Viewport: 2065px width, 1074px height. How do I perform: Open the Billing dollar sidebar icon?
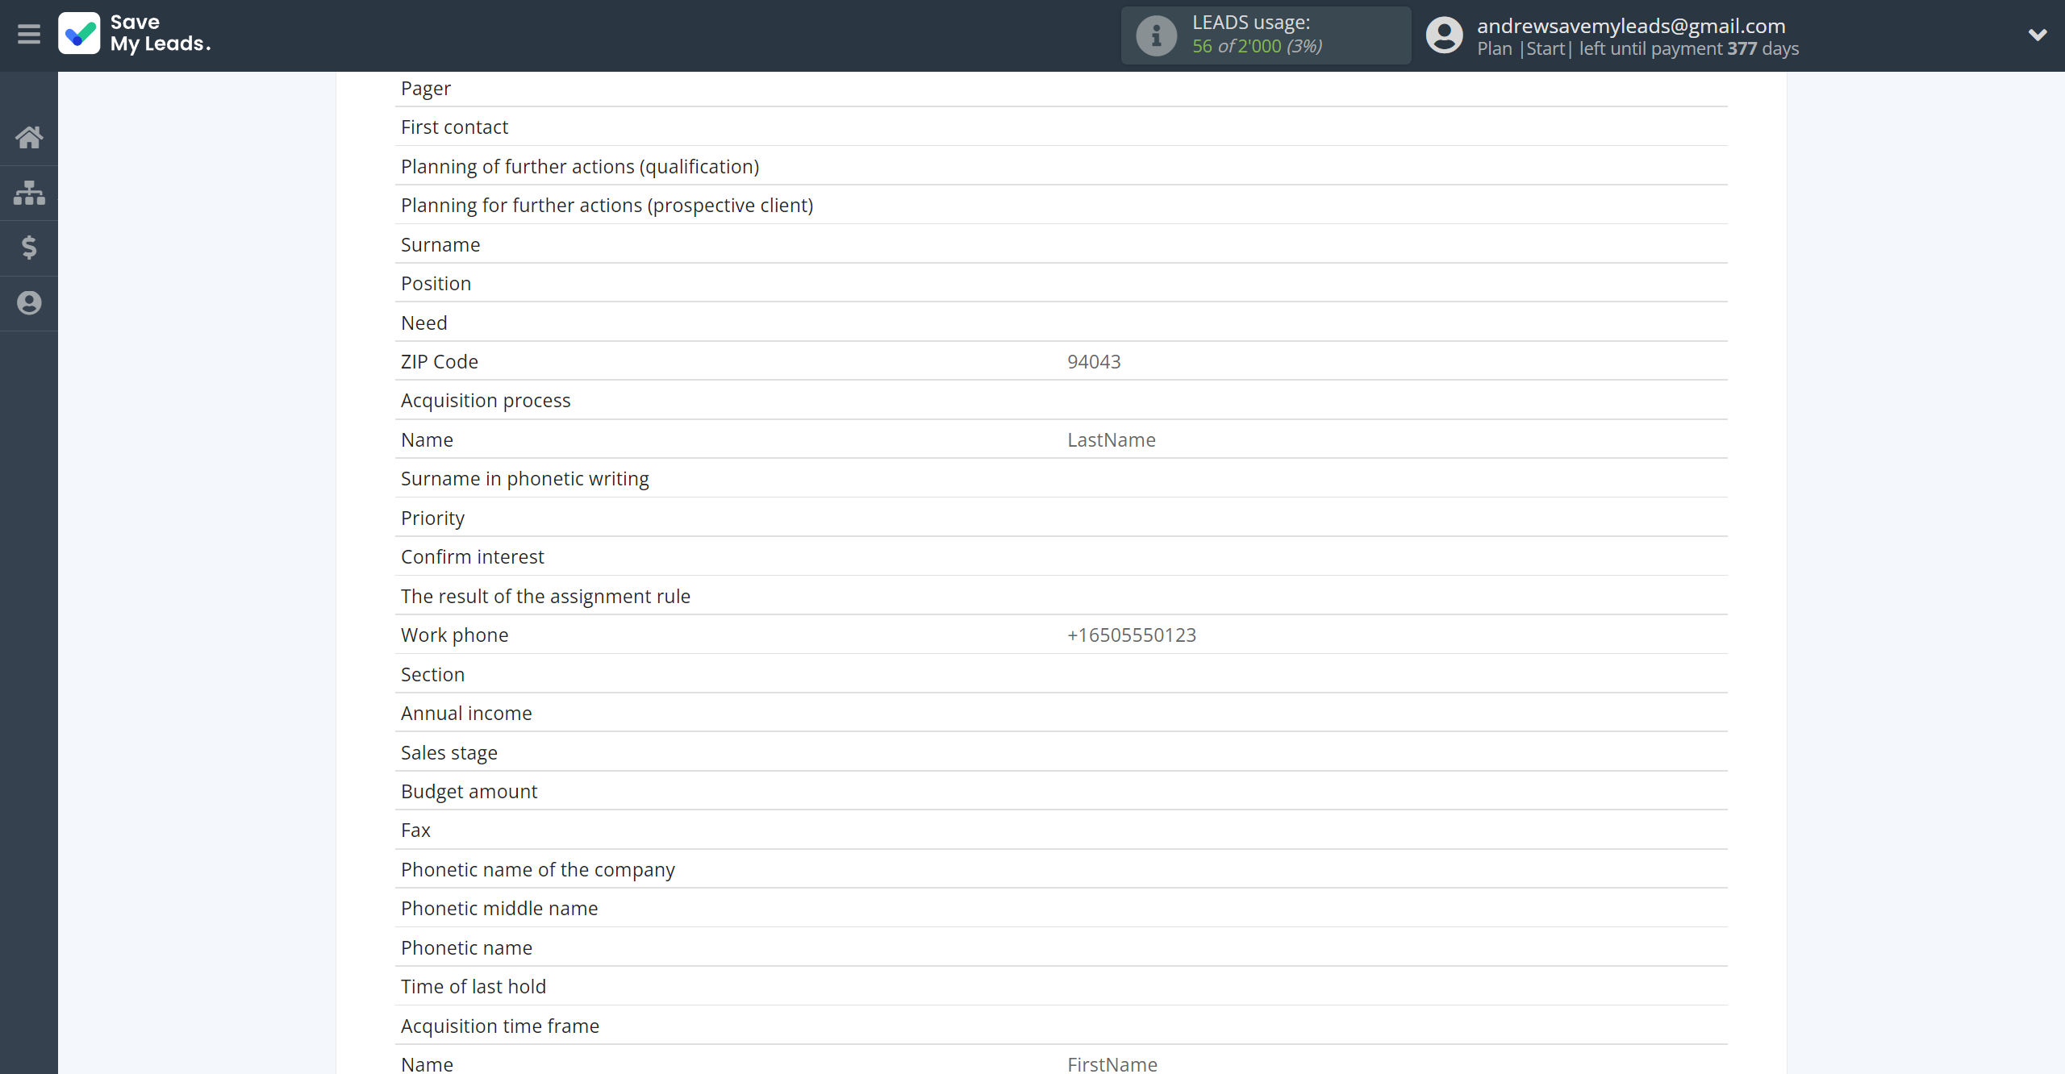(29, 248)
